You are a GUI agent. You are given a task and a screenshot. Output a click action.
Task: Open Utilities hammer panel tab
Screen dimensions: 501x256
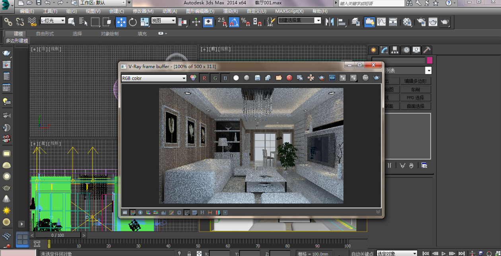(x=427, y=50)
